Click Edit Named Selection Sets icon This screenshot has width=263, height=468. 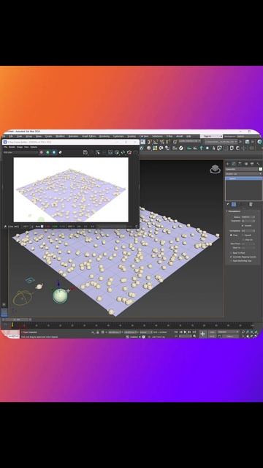coord(175,142)
